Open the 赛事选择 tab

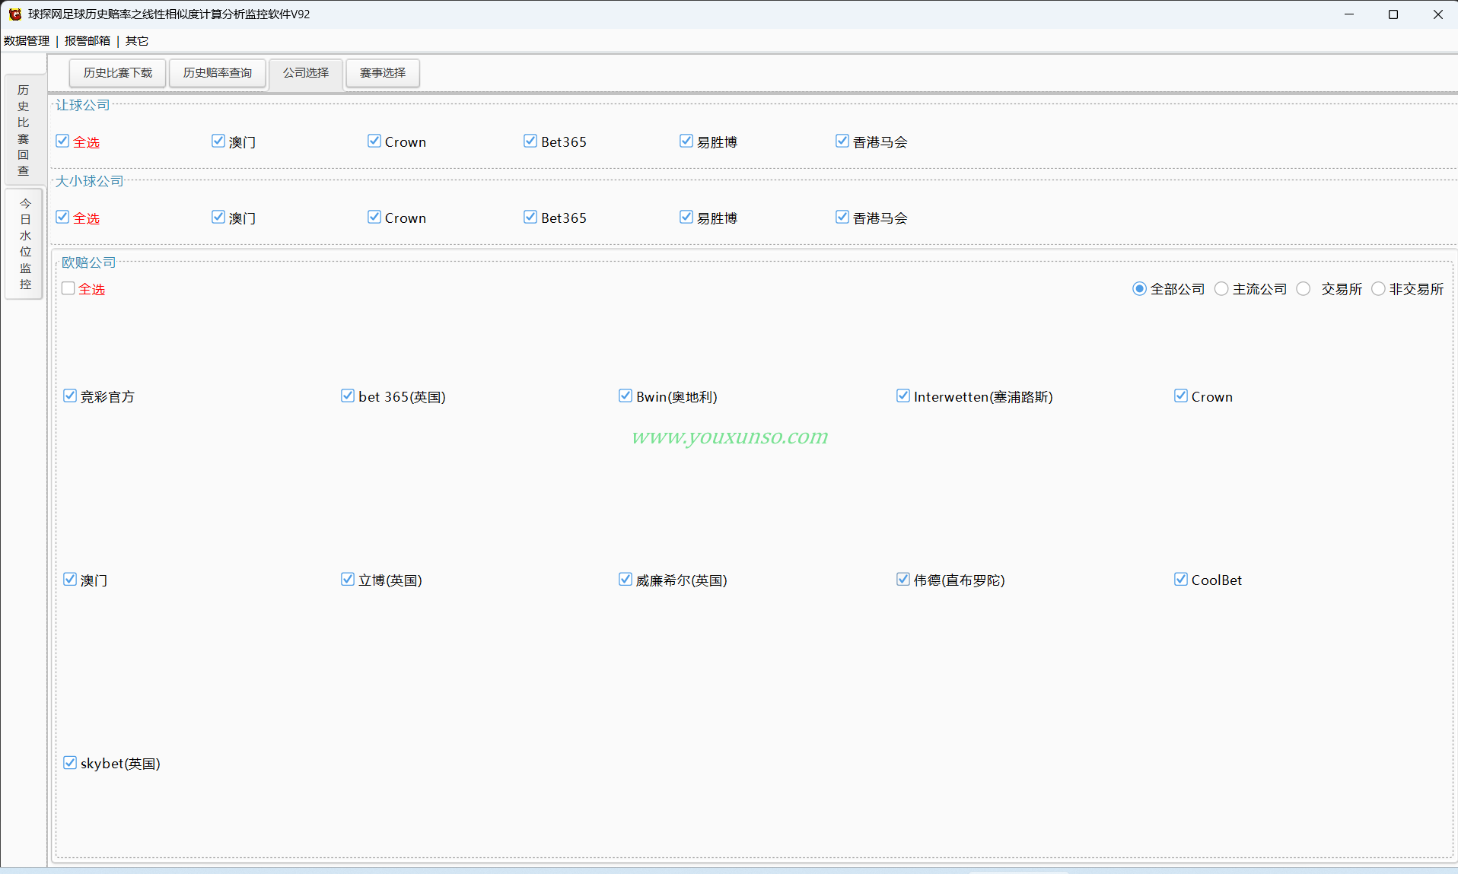pos(383,73)
